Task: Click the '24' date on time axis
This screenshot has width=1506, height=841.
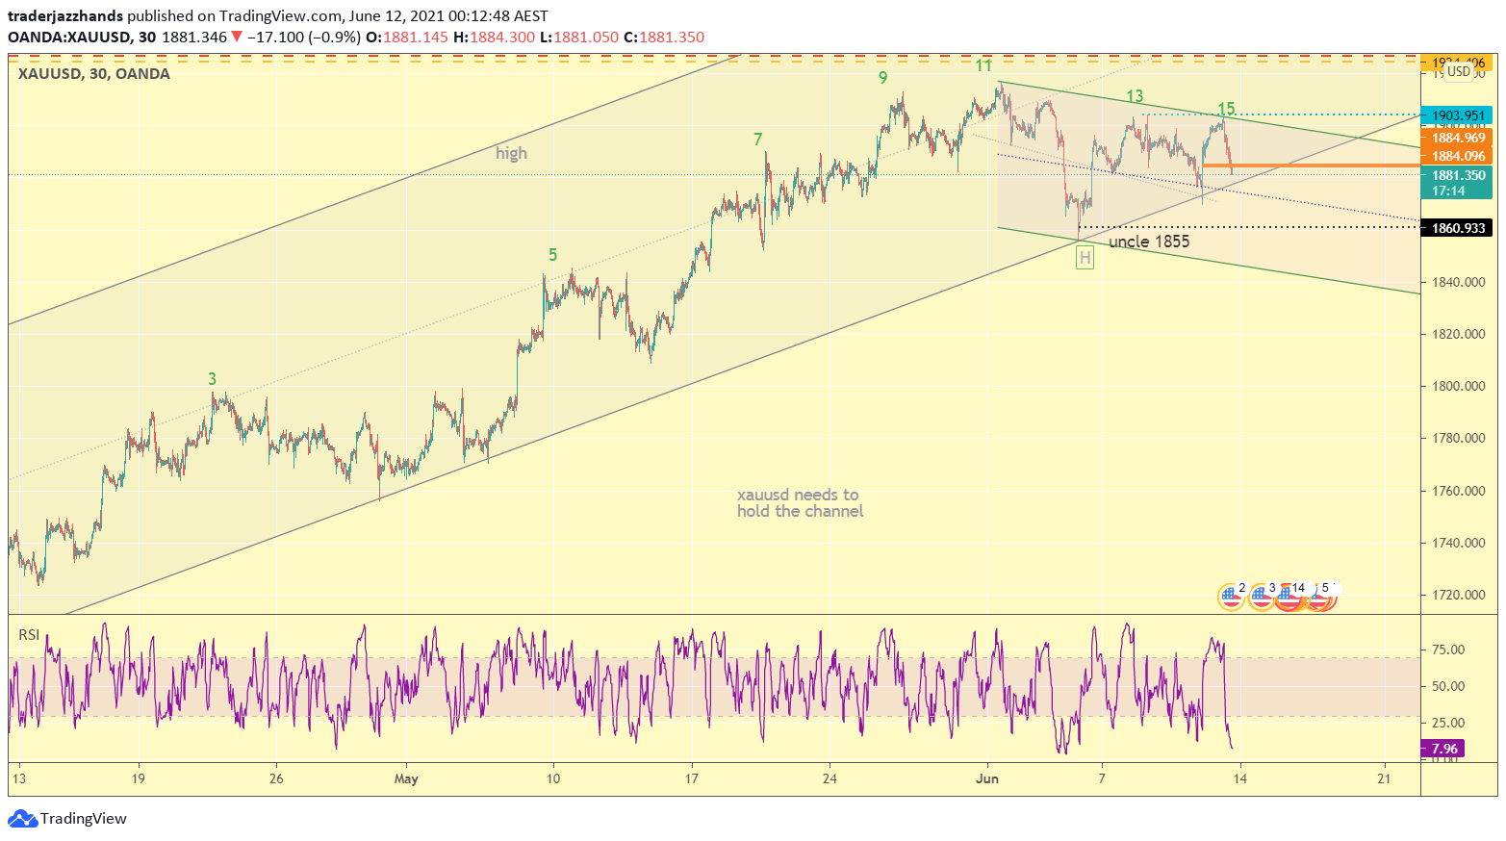Action: [x=830, y=778]
